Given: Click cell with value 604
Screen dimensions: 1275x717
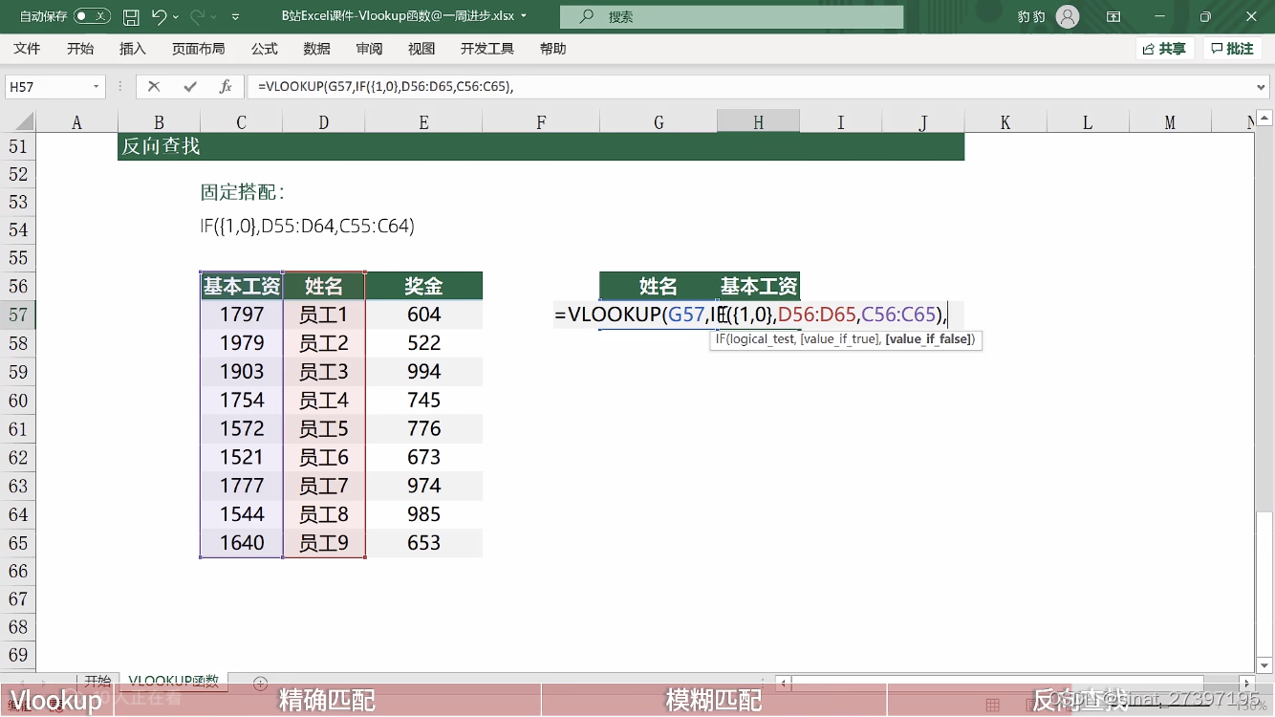Looking at the screenshot, I should (x=423, y=315).
